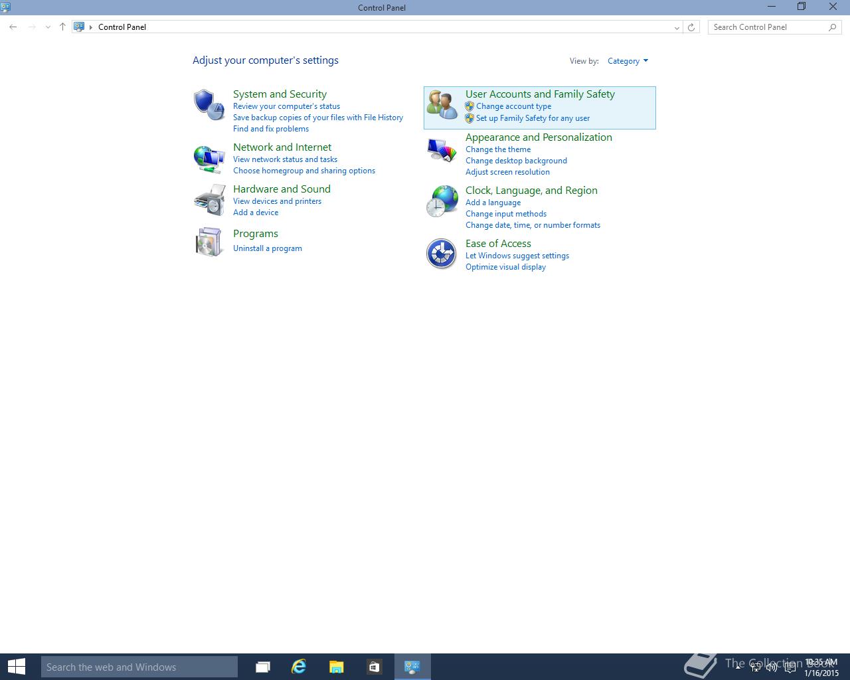Open Set up Family Safety for any user
The width and height of the screenshot is (850, 680).
[x=533, y=118]
